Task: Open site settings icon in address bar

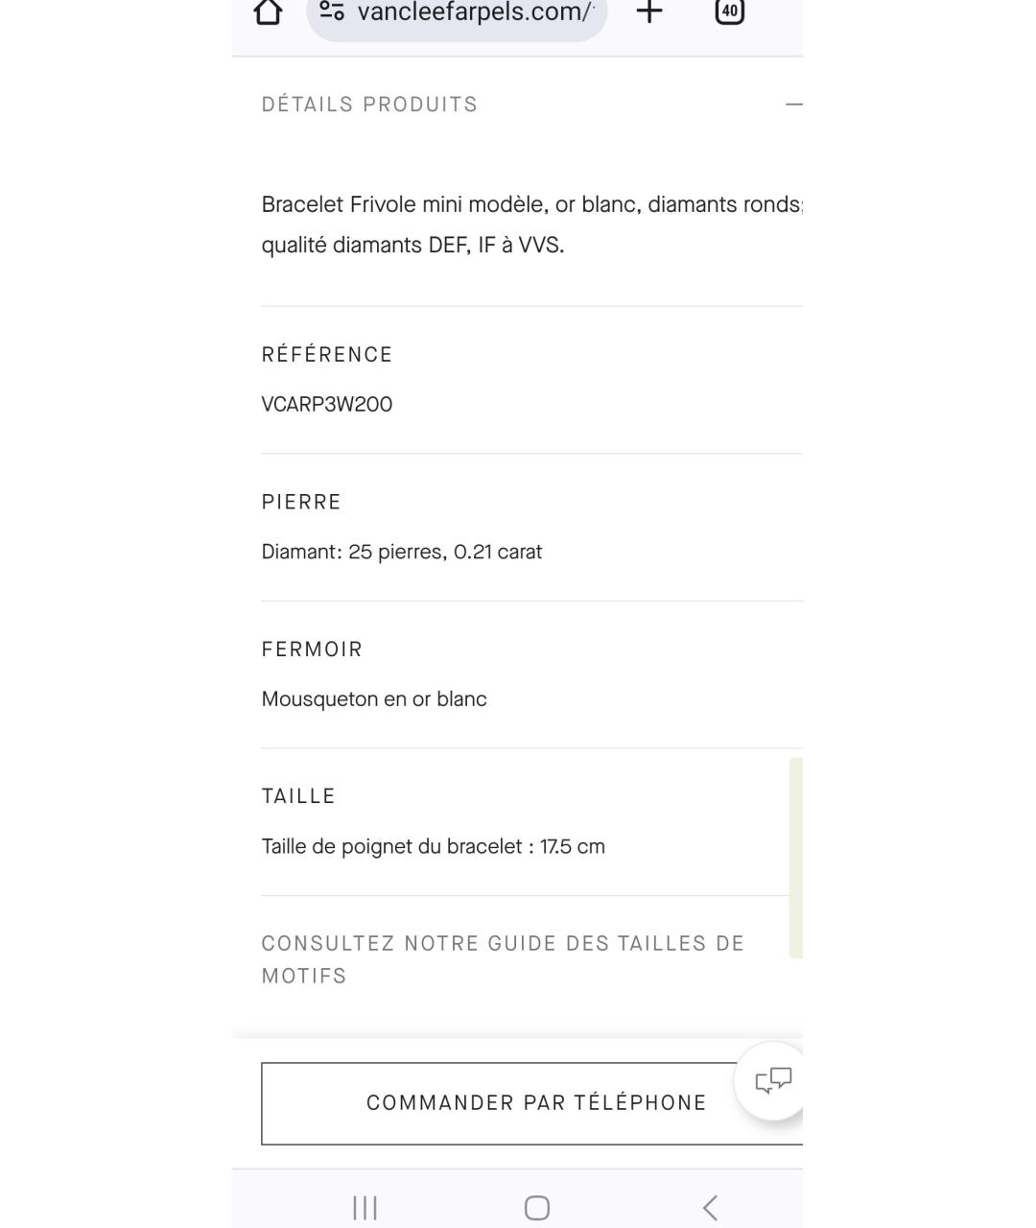Action: point(332,11)
